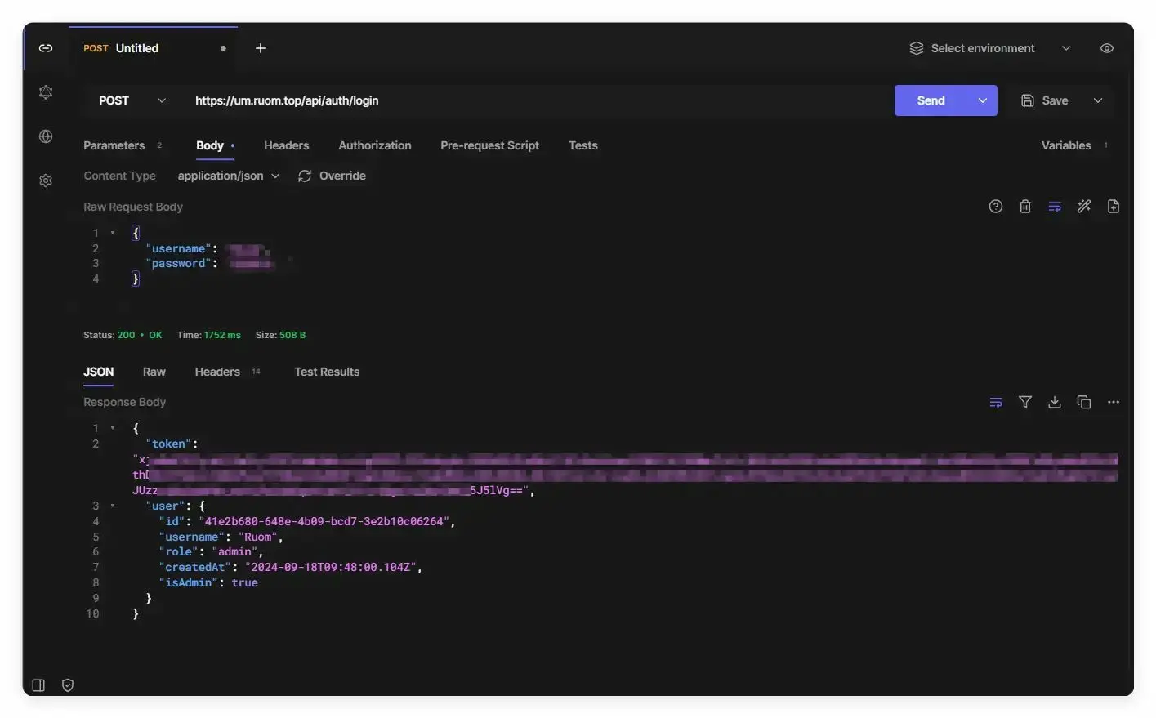The height and width of the screenshot is (718, 1156).
Task: Open the POST method dropdown
Action: tap(132, 100)
